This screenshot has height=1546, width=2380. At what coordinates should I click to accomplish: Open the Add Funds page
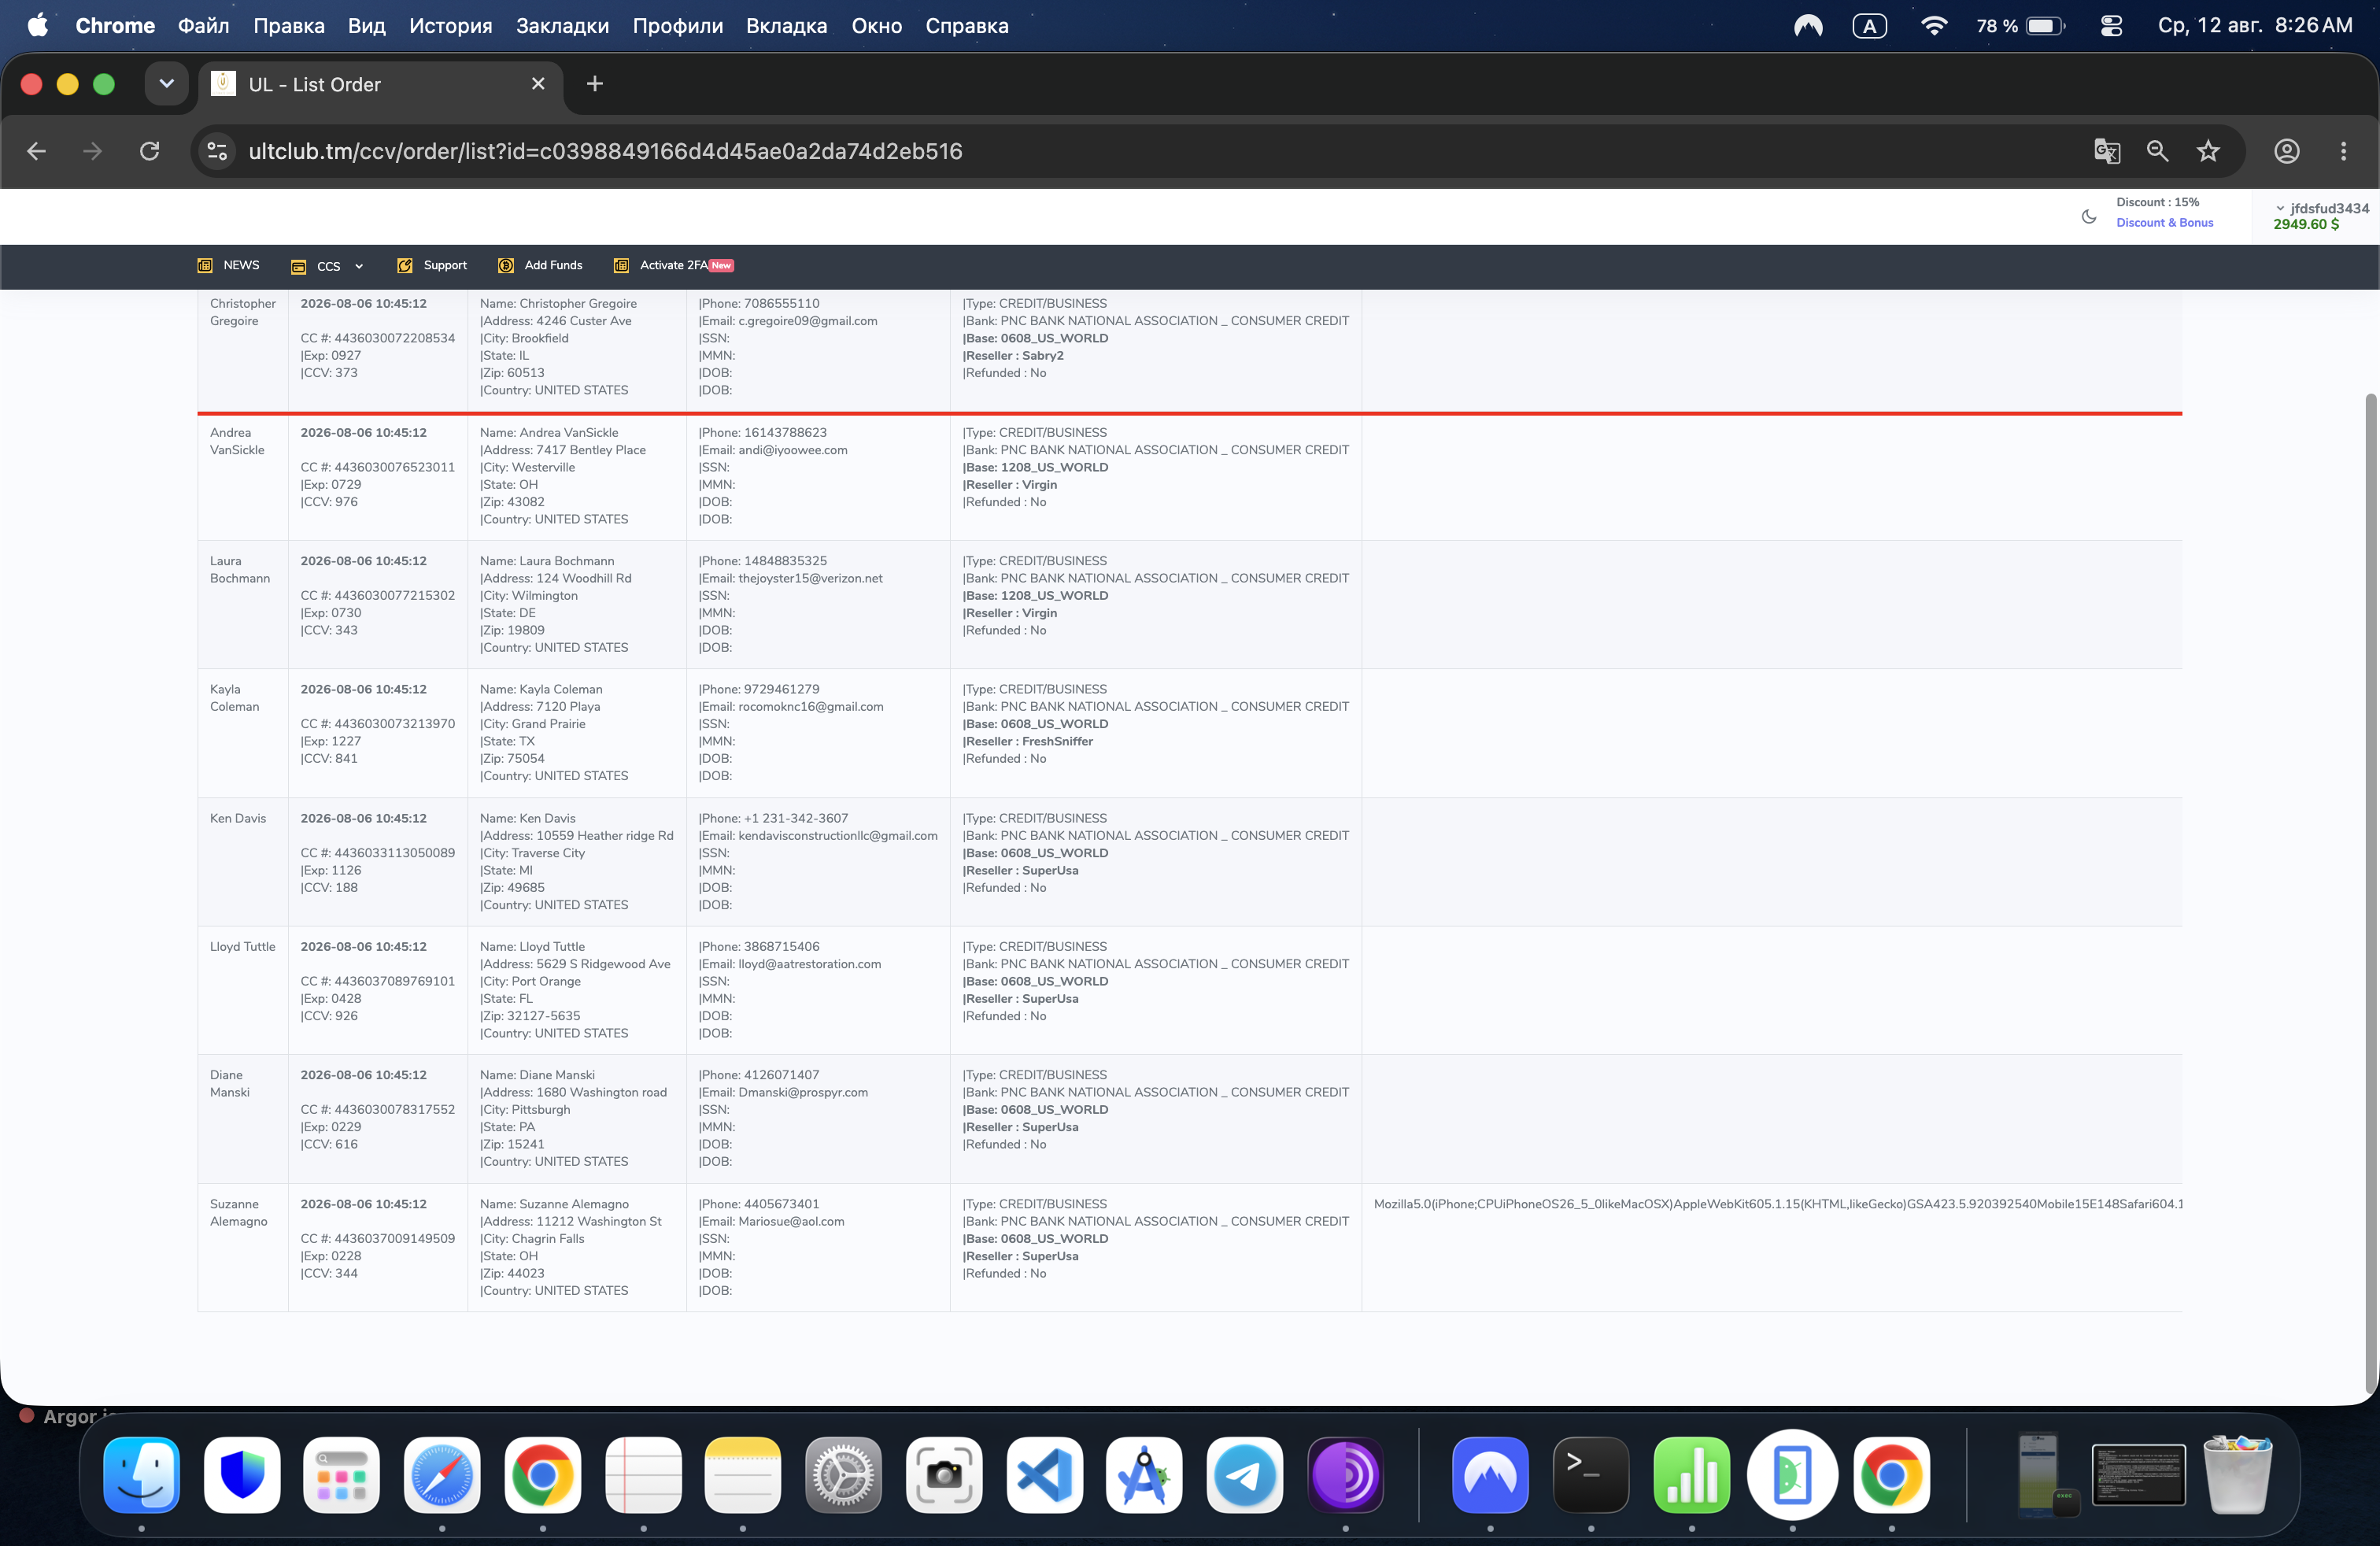point(540,265)
